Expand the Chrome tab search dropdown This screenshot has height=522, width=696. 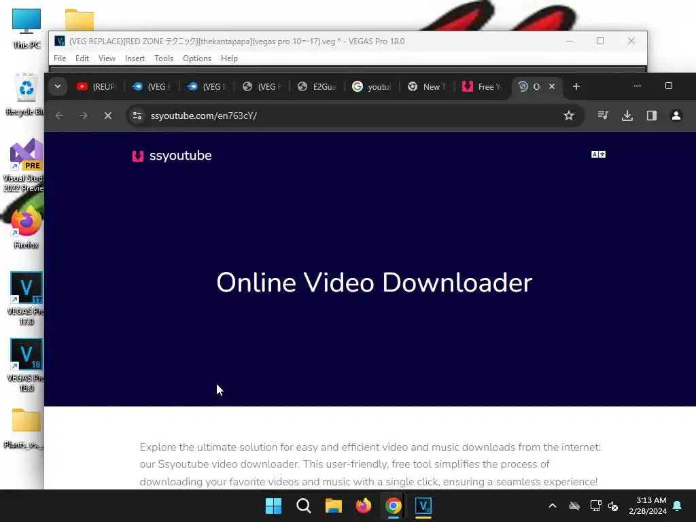pyautogui.click(x=58, y=86)
